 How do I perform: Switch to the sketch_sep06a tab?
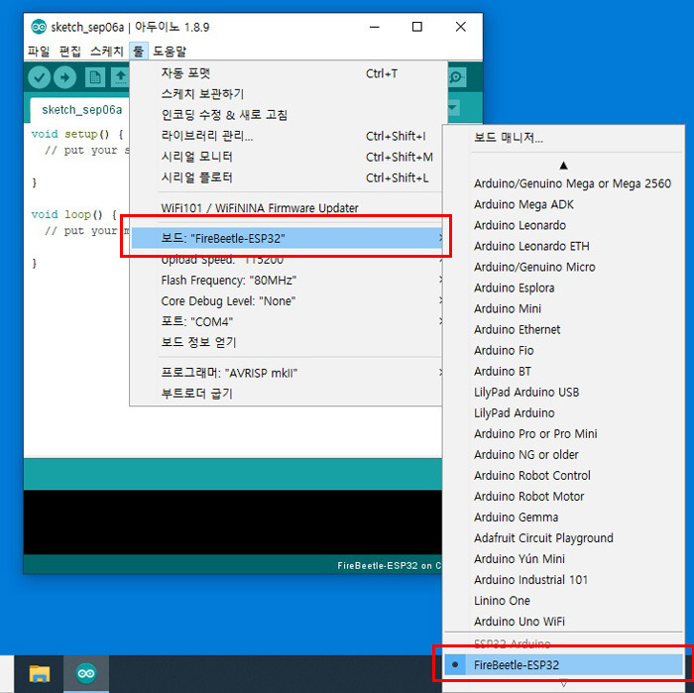tap(82, 110)
